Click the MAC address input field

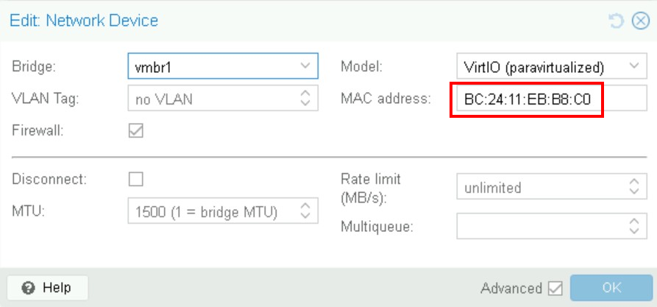click(x=551, y=98)
